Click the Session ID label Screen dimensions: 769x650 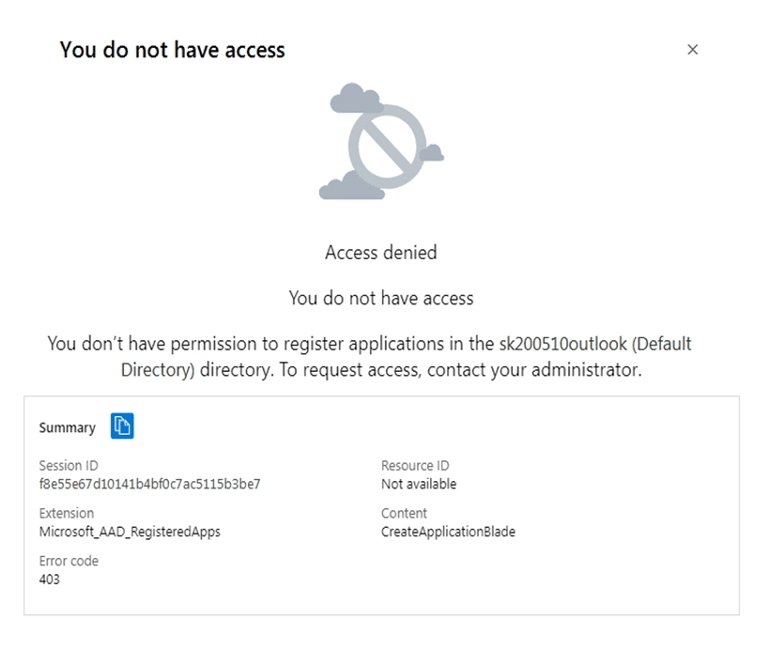pos(69,466)
